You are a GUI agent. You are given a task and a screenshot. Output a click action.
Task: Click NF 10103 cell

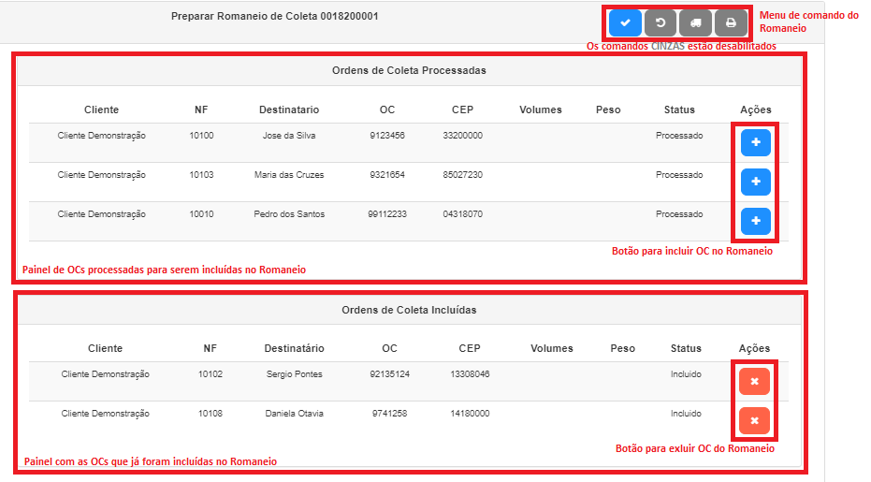coord(201,175)
